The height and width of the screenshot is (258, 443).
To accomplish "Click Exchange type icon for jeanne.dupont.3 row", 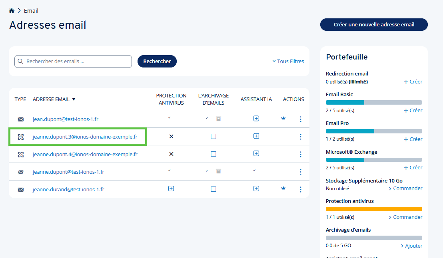I will pos(21,137).
